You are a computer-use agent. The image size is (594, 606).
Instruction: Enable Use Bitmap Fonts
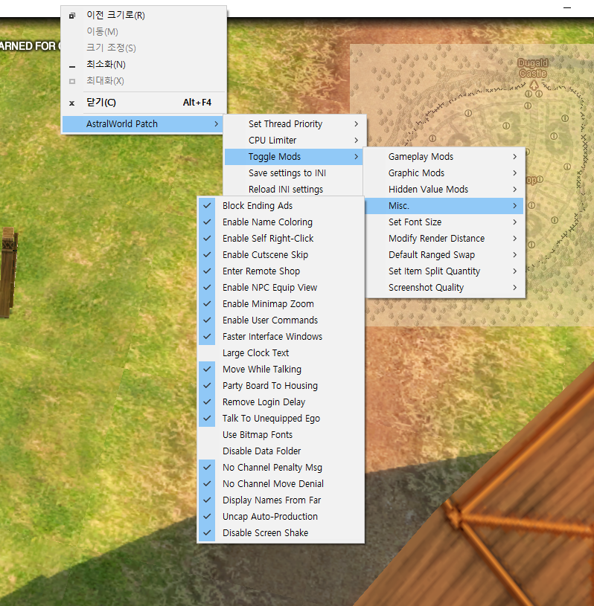pyautogui.click(x=281, y=435)
